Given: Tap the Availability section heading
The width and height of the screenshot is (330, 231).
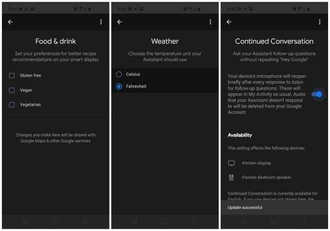Looking at the screenshot, I should click(x=240, y=135).
